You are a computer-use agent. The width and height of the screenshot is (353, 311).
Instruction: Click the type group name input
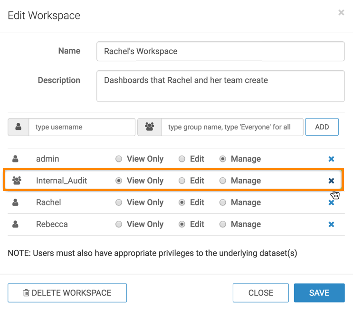pos(232,127)
